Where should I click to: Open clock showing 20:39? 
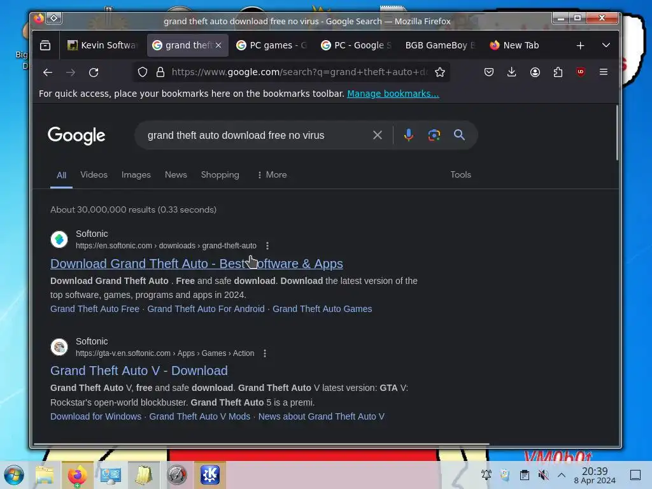595,475
